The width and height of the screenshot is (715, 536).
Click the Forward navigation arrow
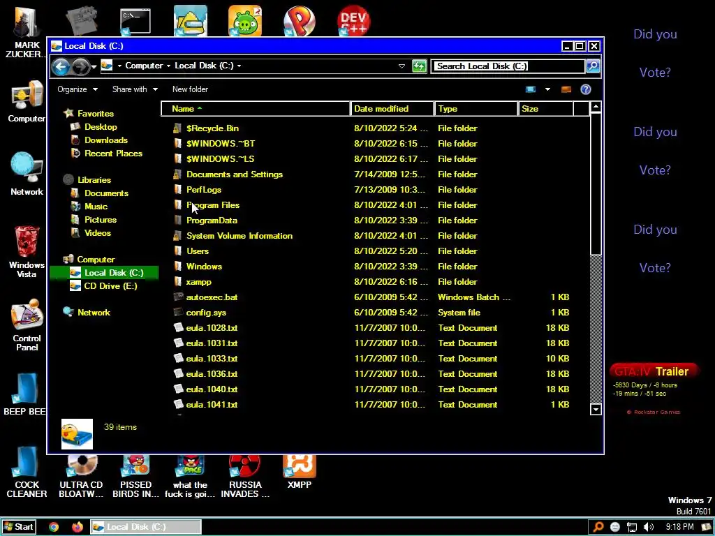click(x=81, y=66)
